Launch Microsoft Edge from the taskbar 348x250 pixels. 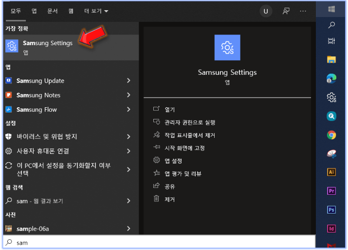point(331,79)
